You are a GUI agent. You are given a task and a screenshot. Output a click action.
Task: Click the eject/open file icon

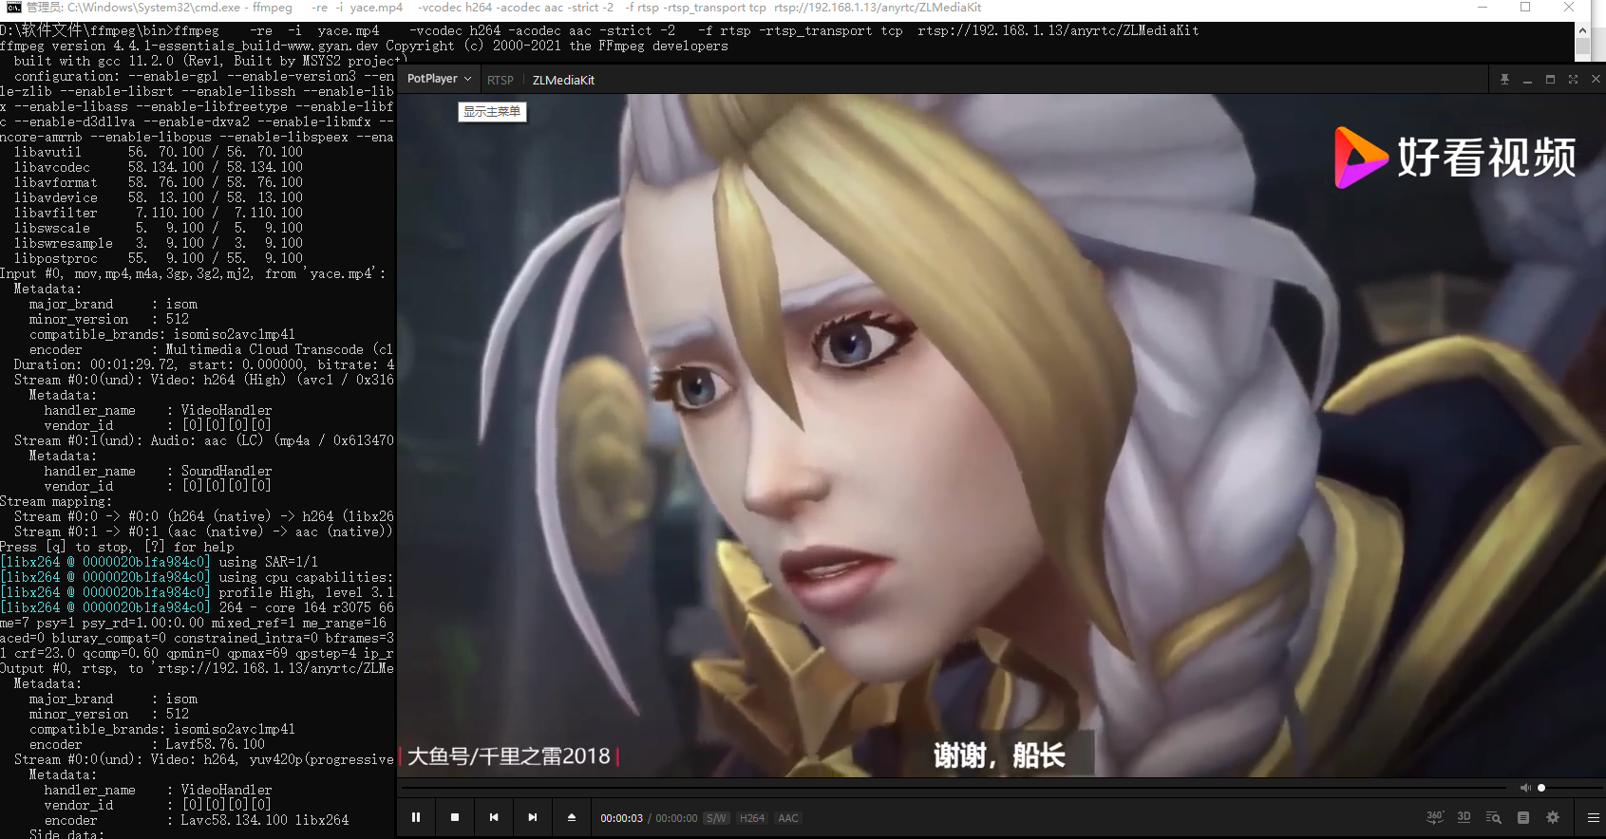pos(572,817)
